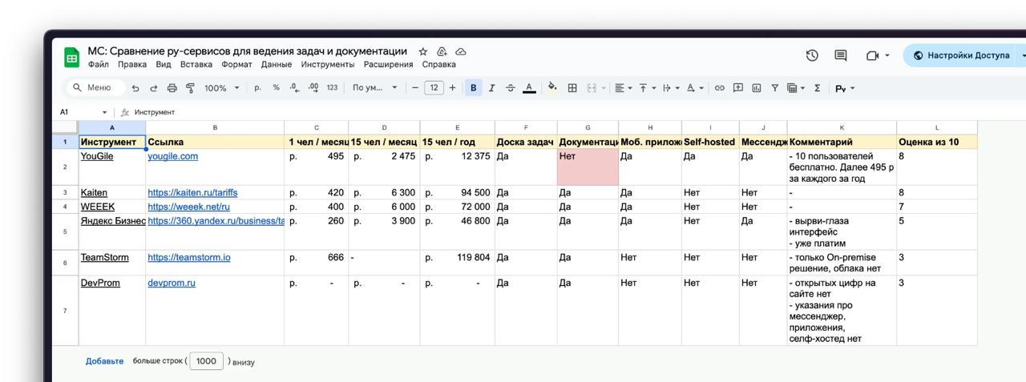Open vertical align dropdown
This screenshot has width=1026, height=382.
[646, 88]
